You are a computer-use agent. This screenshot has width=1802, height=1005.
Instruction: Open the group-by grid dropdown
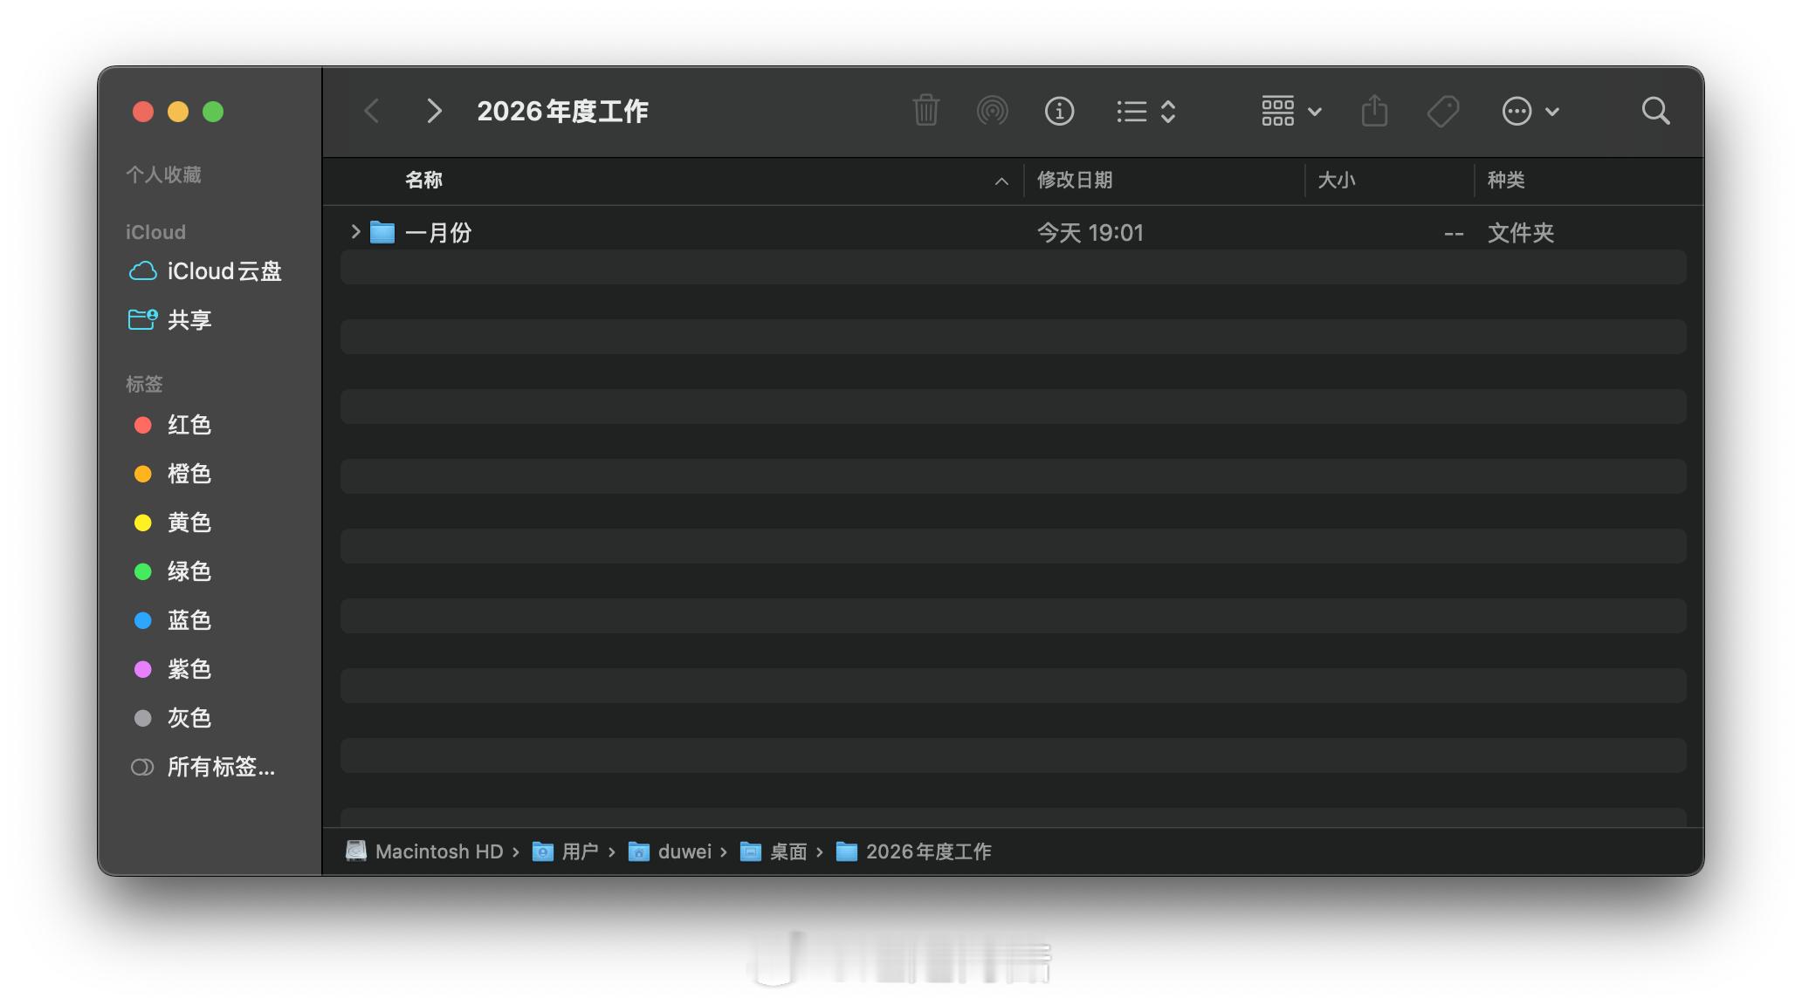[1290, 111]
